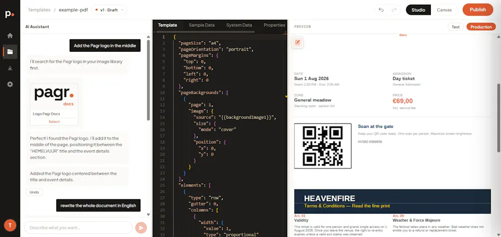Open the Template tab
501x237 pixels.
pos(167,25)
